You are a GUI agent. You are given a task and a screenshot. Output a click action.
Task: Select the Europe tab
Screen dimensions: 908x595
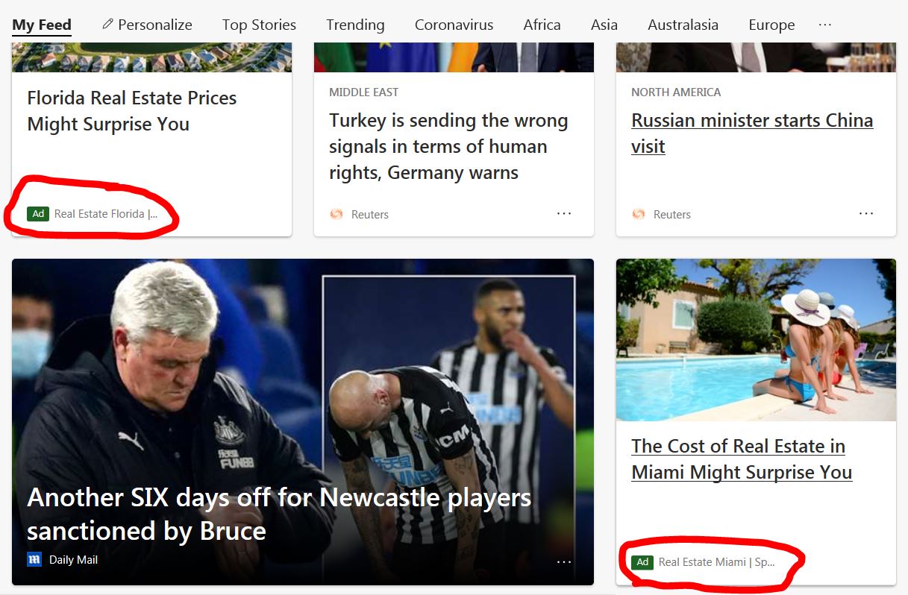(771, 25)
